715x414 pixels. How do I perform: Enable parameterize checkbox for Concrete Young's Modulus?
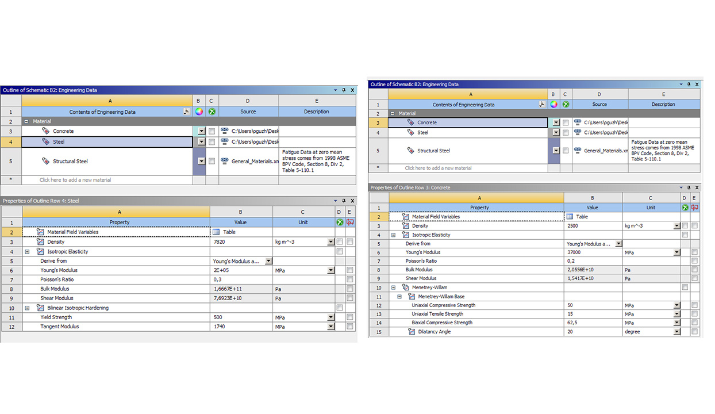pyautogui.click(x=695, y=252)
